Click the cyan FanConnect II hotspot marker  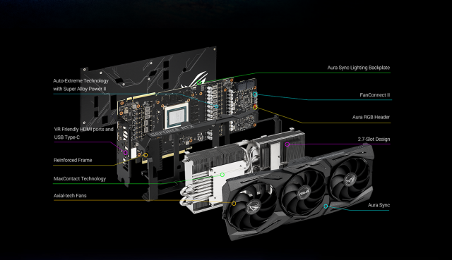tap(255, 94)
